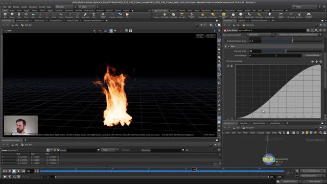This screenshot has width=327, height=184.
Task: Select the Box shelf tool
Action: (5, 15)
